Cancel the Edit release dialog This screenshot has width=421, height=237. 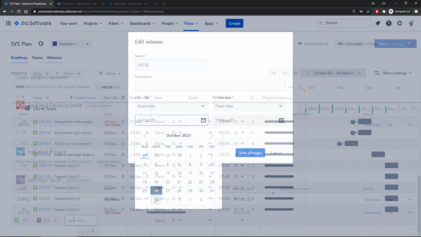pyautogui.click(x=276, y=153)
